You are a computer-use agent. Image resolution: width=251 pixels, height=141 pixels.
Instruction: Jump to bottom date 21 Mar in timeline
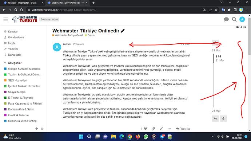pos(216,111)
